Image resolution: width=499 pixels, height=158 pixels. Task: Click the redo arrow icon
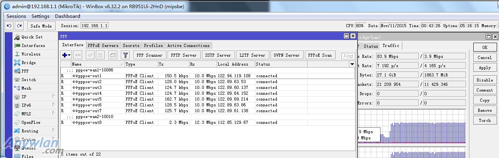(x=19, y=26)
